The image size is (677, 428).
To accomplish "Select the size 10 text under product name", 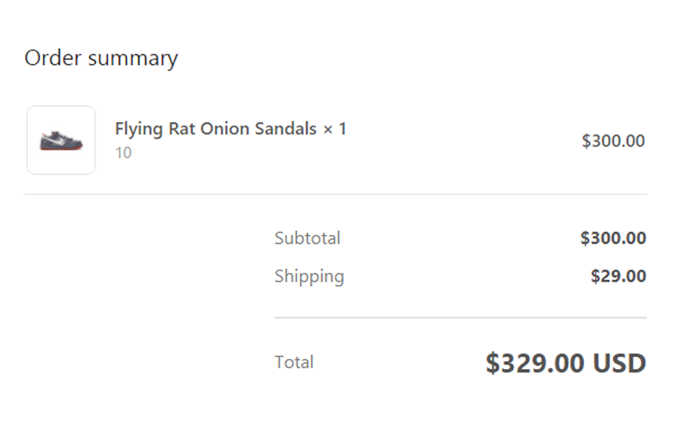I will (x=123, y=153).
